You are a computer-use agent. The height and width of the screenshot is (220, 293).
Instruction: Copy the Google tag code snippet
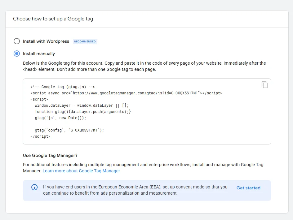(264, 85)
